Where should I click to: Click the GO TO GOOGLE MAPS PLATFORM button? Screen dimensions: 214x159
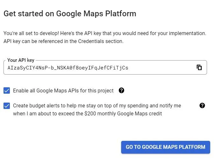166,147
